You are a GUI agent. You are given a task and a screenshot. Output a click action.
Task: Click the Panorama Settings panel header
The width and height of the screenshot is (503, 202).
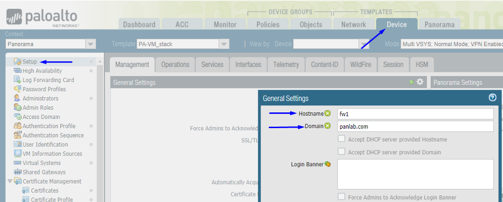coord(467,83)
